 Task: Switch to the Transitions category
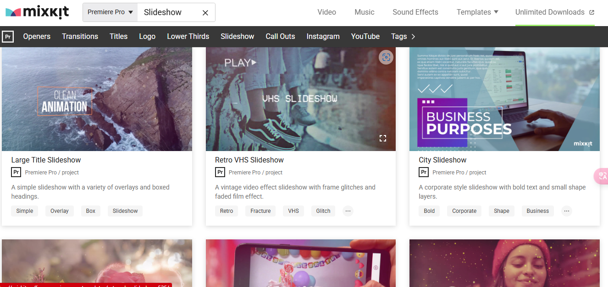coord(80,36)
